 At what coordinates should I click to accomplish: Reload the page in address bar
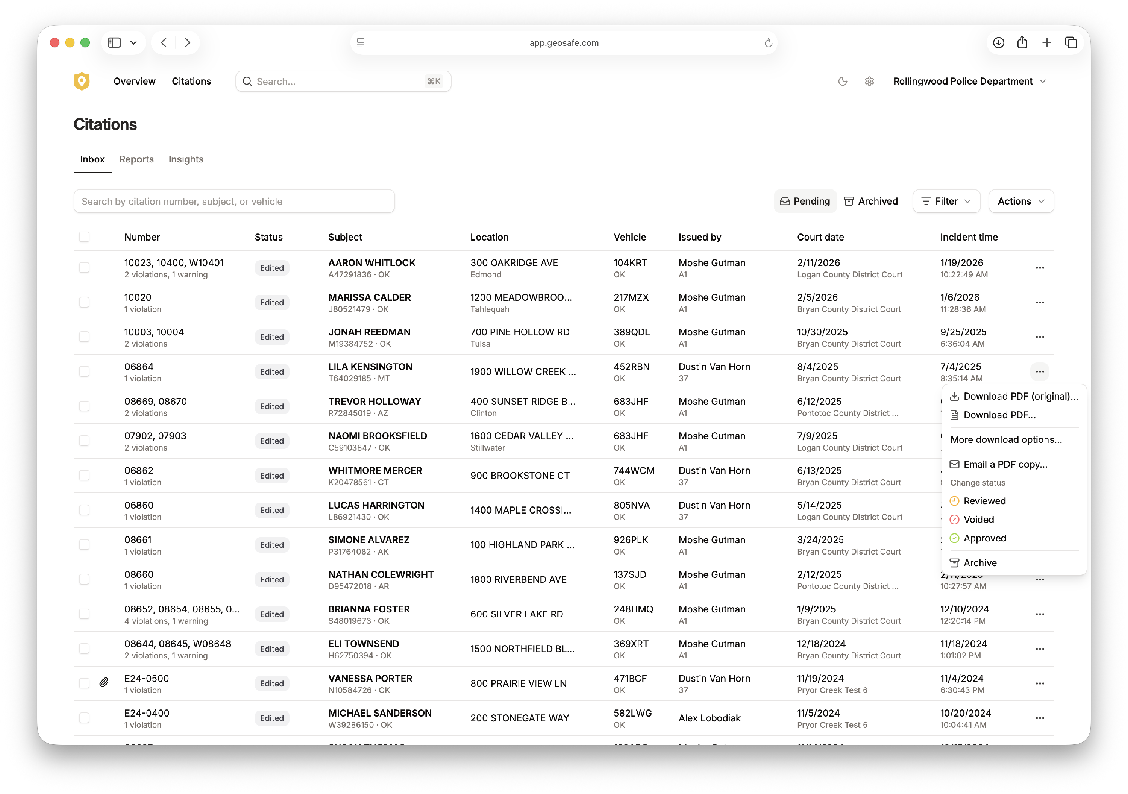click(x=769, y=43)
